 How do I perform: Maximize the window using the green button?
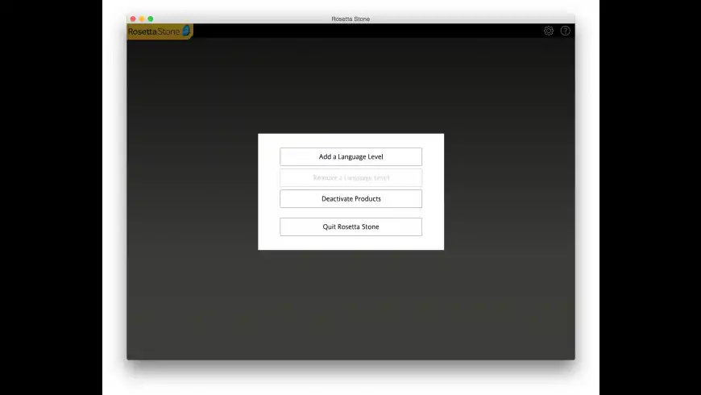(x=151, y=19)
